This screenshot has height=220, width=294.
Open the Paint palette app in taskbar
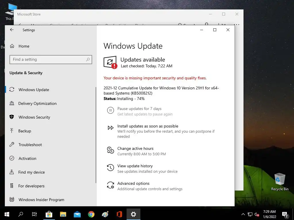(105, 214)
